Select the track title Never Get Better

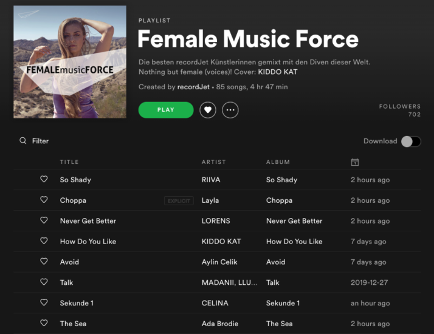88,221
